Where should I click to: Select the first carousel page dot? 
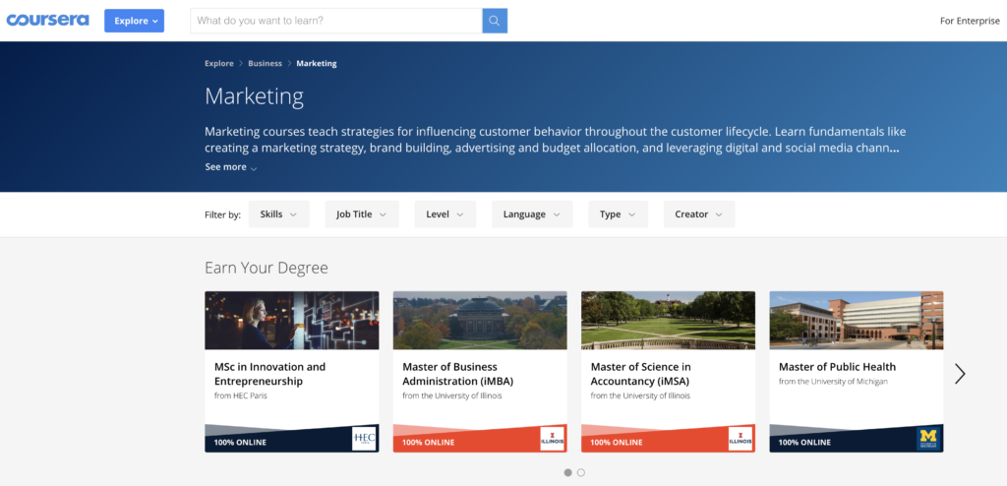[567, 472]
